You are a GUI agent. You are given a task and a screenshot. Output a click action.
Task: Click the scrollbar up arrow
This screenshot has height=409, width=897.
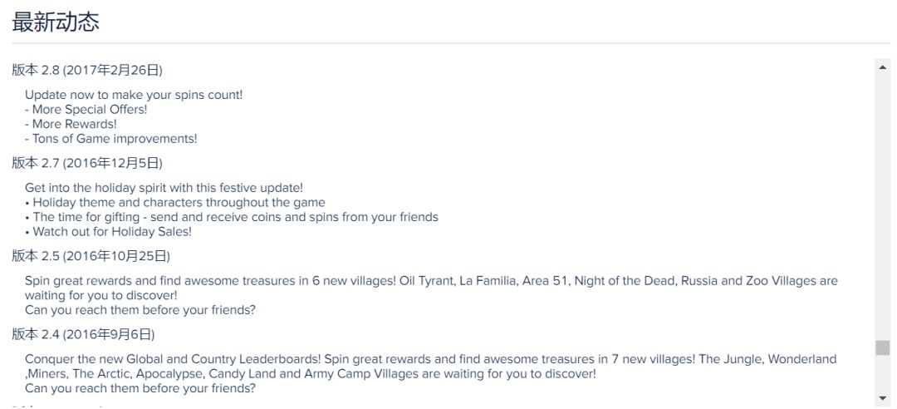pos(882,67)
